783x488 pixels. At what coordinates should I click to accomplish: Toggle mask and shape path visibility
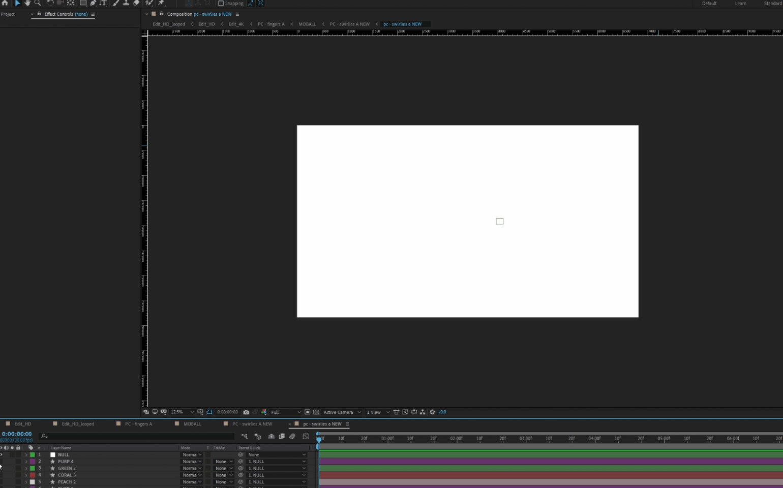(209, 412)
